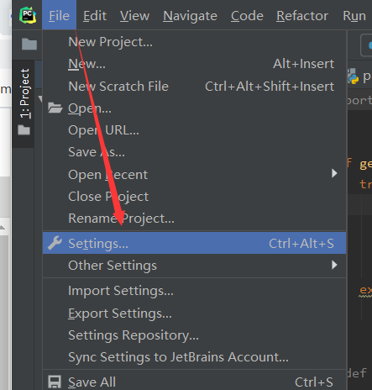
Task: Open the 1: Project side panel tab
Action: pos(24,93)
